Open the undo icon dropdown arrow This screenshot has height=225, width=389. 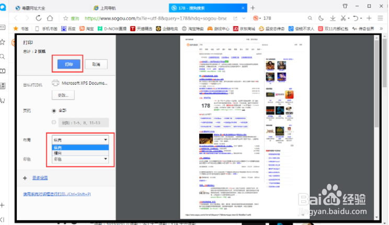(361, 18)
